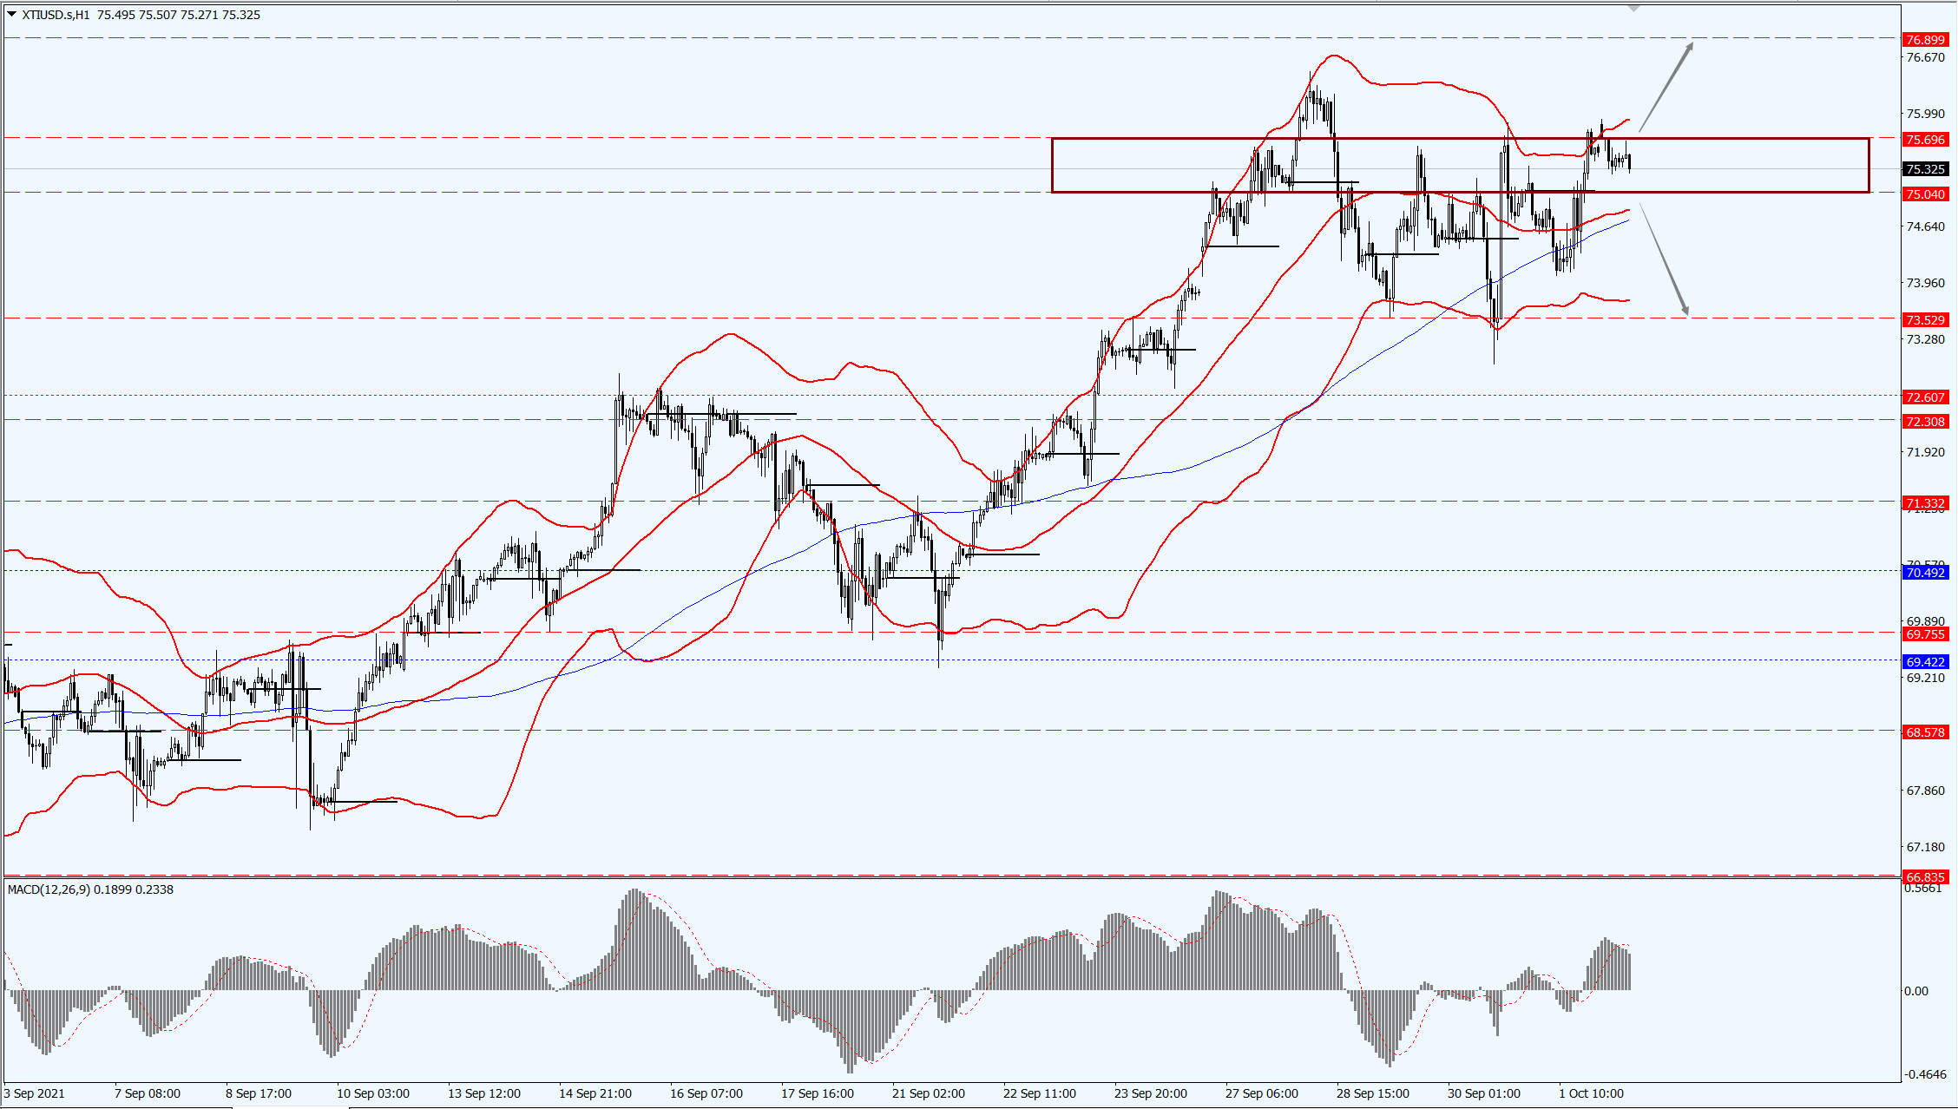Select the 75.696 red price level label
The image size is (1958, 1109).
click(x=1925, y=140)
